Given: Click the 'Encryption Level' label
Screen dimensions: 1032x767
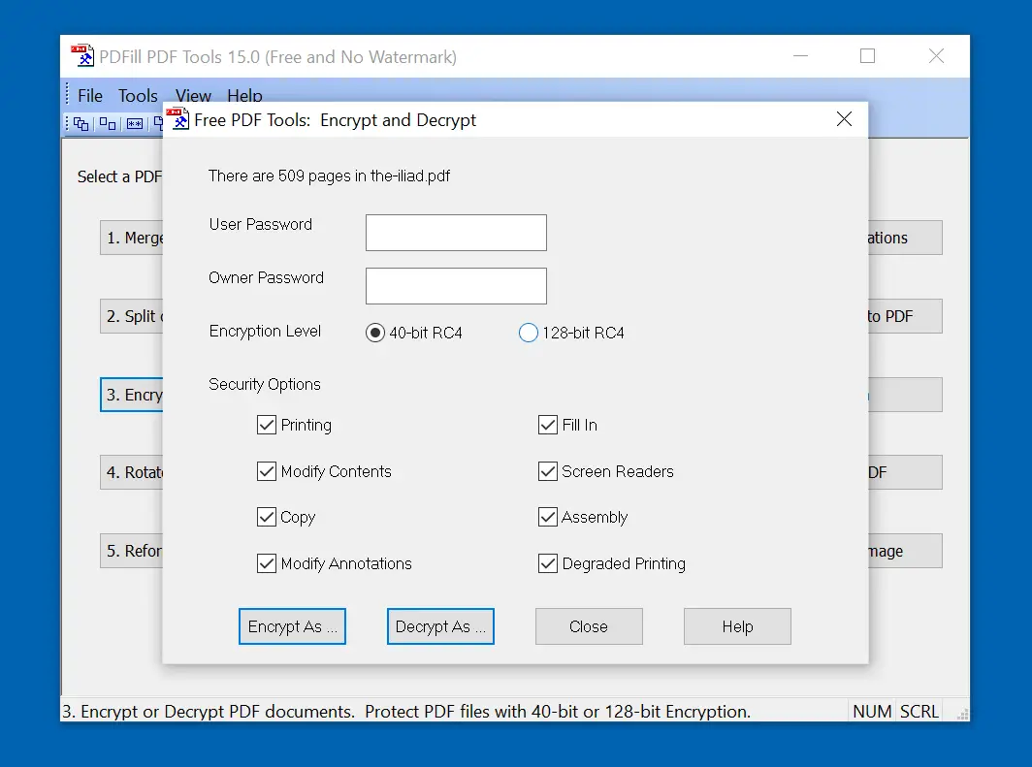Looking at the screenshot, I should pos(265,331).
